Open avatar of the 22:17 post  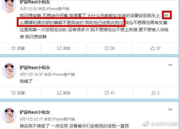[x=9, y=116]
